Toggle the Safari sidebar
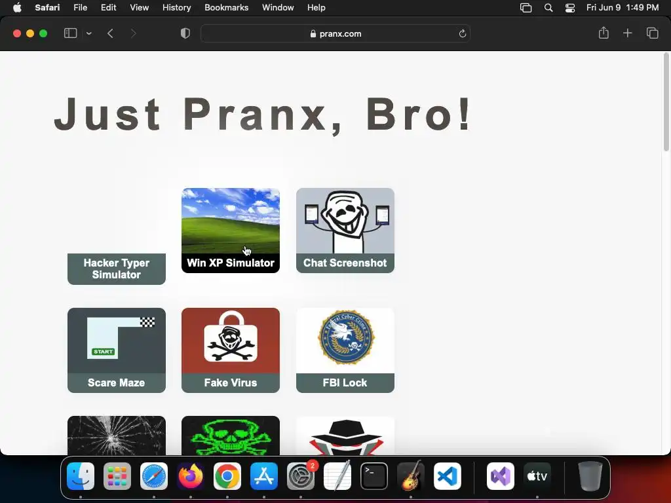Viewport: 671px width, 503px height. pyautogui.click(x=70, y=33)
